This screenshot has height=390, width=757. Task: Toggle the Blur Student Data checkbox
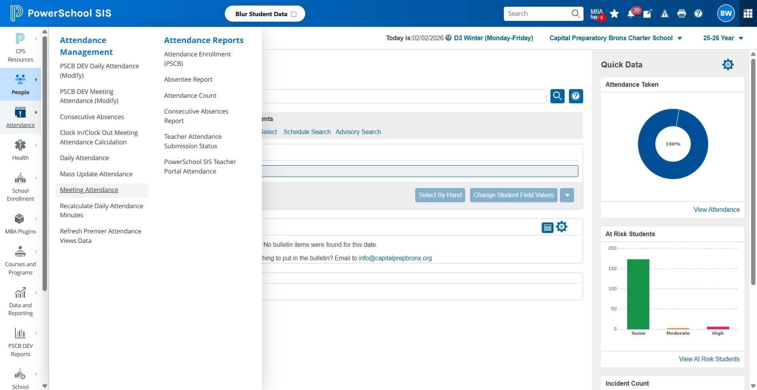tap(293, 14)
